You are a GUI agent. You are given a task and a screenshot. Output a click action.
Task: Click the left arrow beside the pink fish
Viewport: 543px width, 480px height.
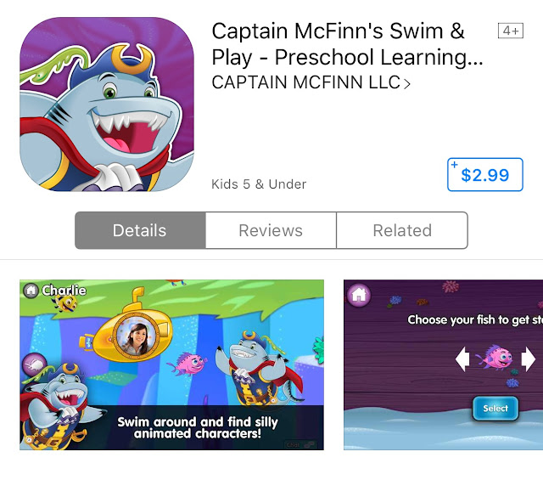(x=462, y=359)
